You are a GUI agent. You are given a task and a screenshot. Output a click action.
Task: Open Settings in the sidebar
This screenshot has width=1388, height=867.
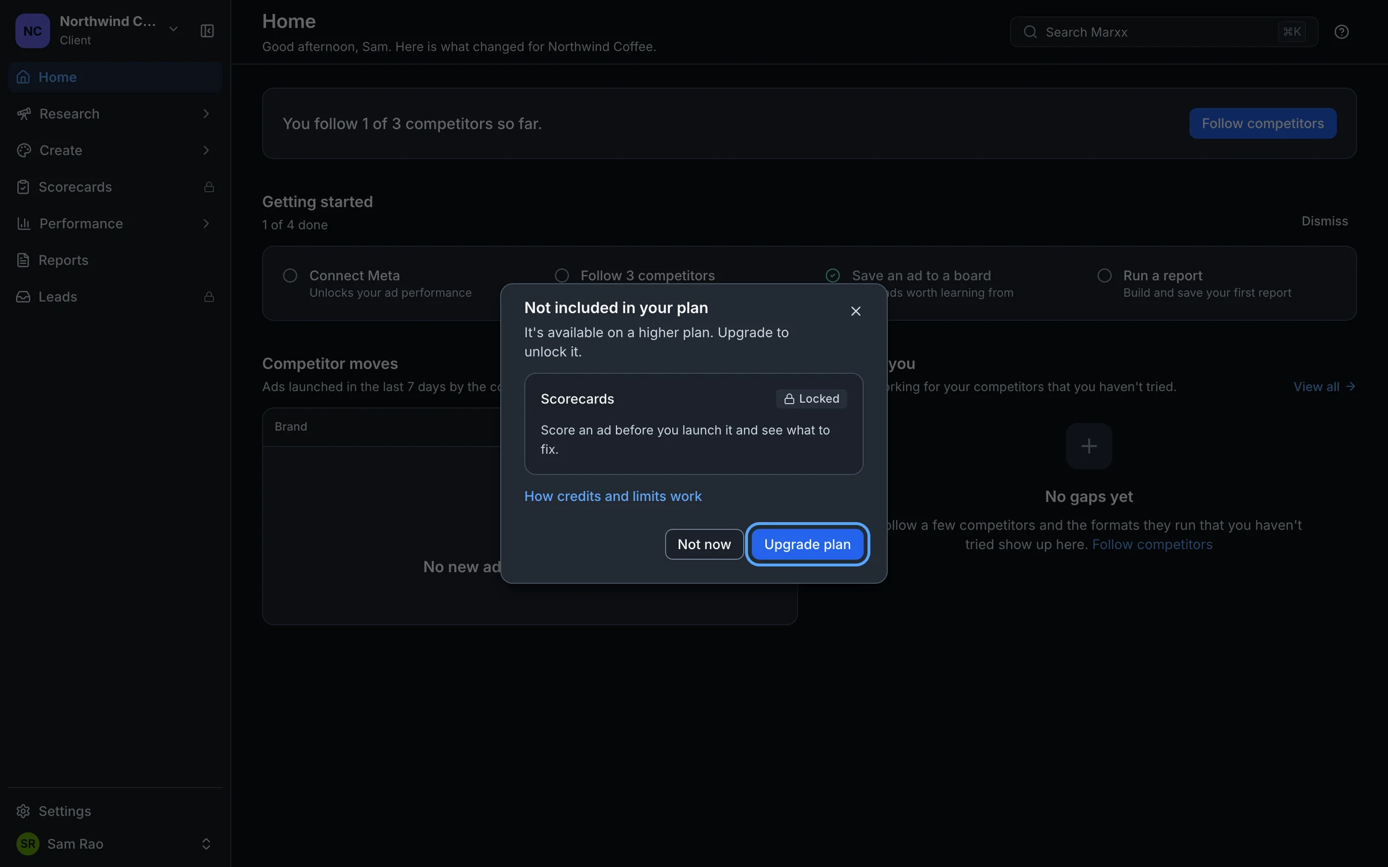click(x=115, y=811)
